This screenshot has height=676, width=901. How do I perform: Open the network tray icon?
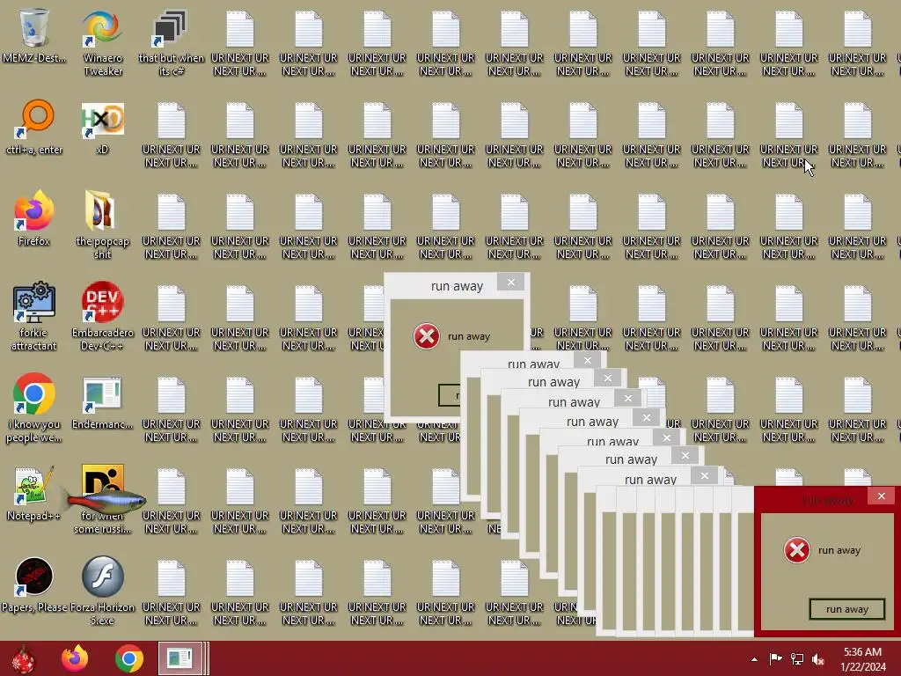tap(797, 659)
